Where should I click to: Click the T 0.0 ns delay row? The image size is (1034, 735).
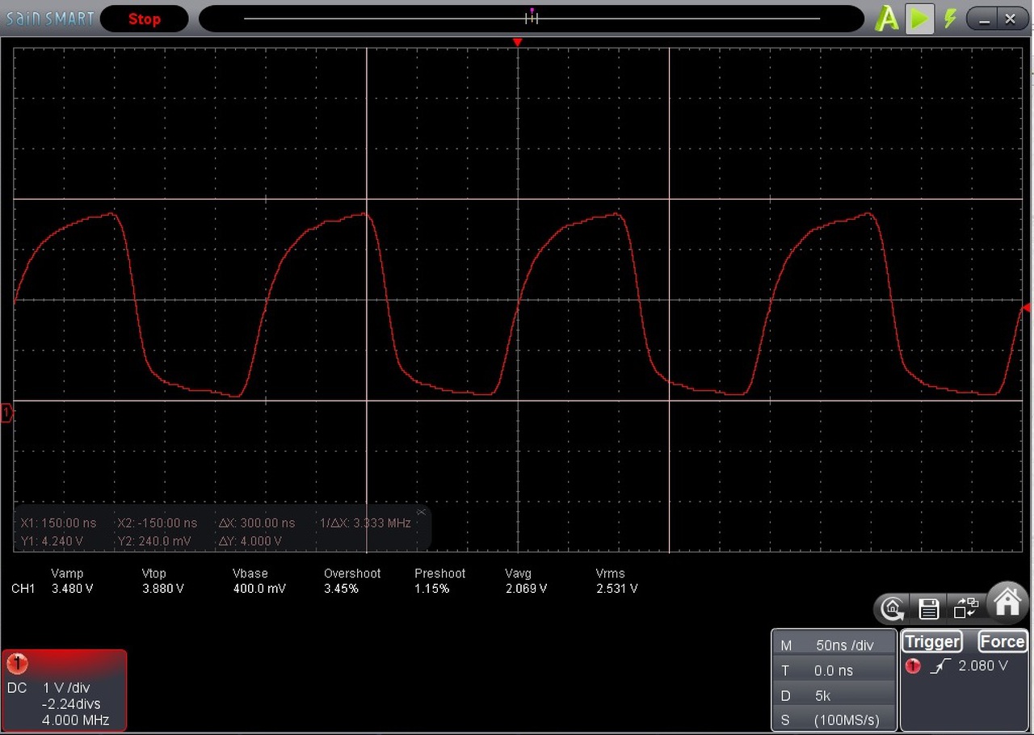835,670
